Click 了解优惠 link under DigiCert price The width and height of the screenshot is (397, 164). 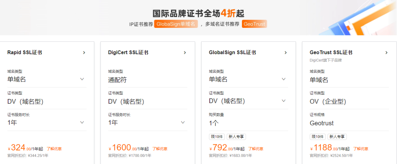pos(159,149)
